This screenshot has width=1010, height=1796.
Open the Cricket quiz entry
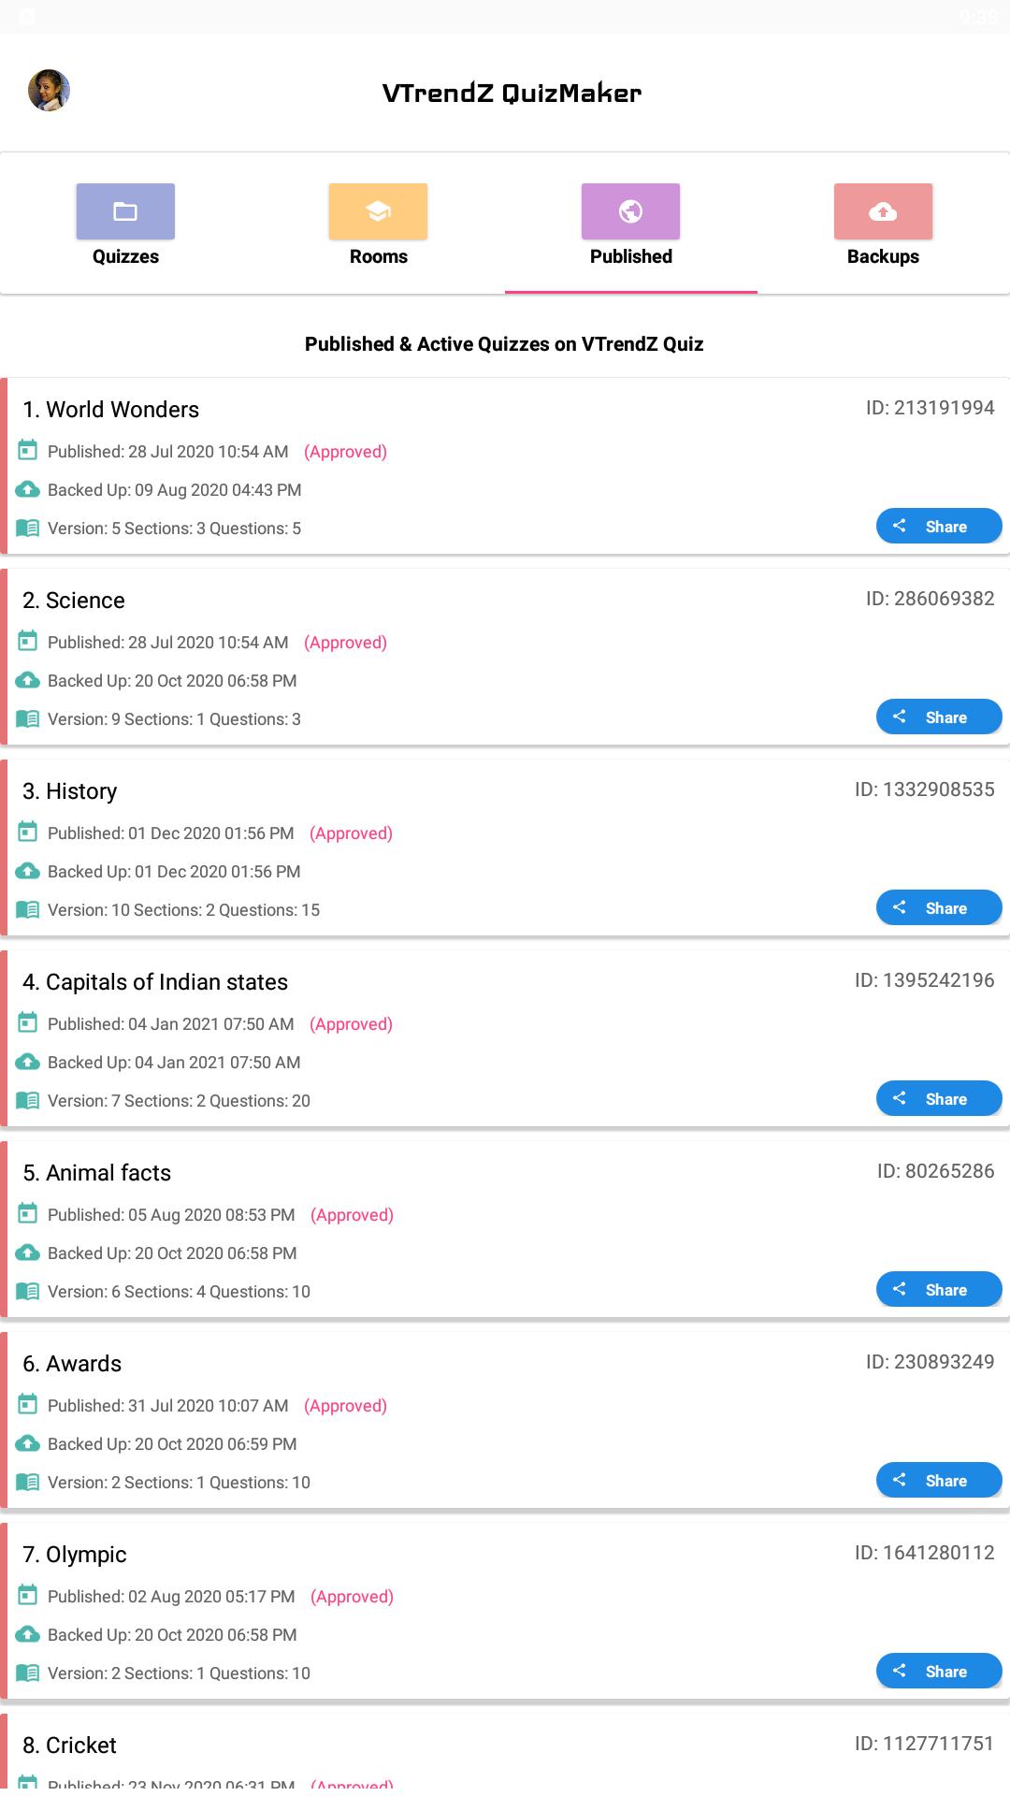pyautogui.click(x=505, y=1754)
